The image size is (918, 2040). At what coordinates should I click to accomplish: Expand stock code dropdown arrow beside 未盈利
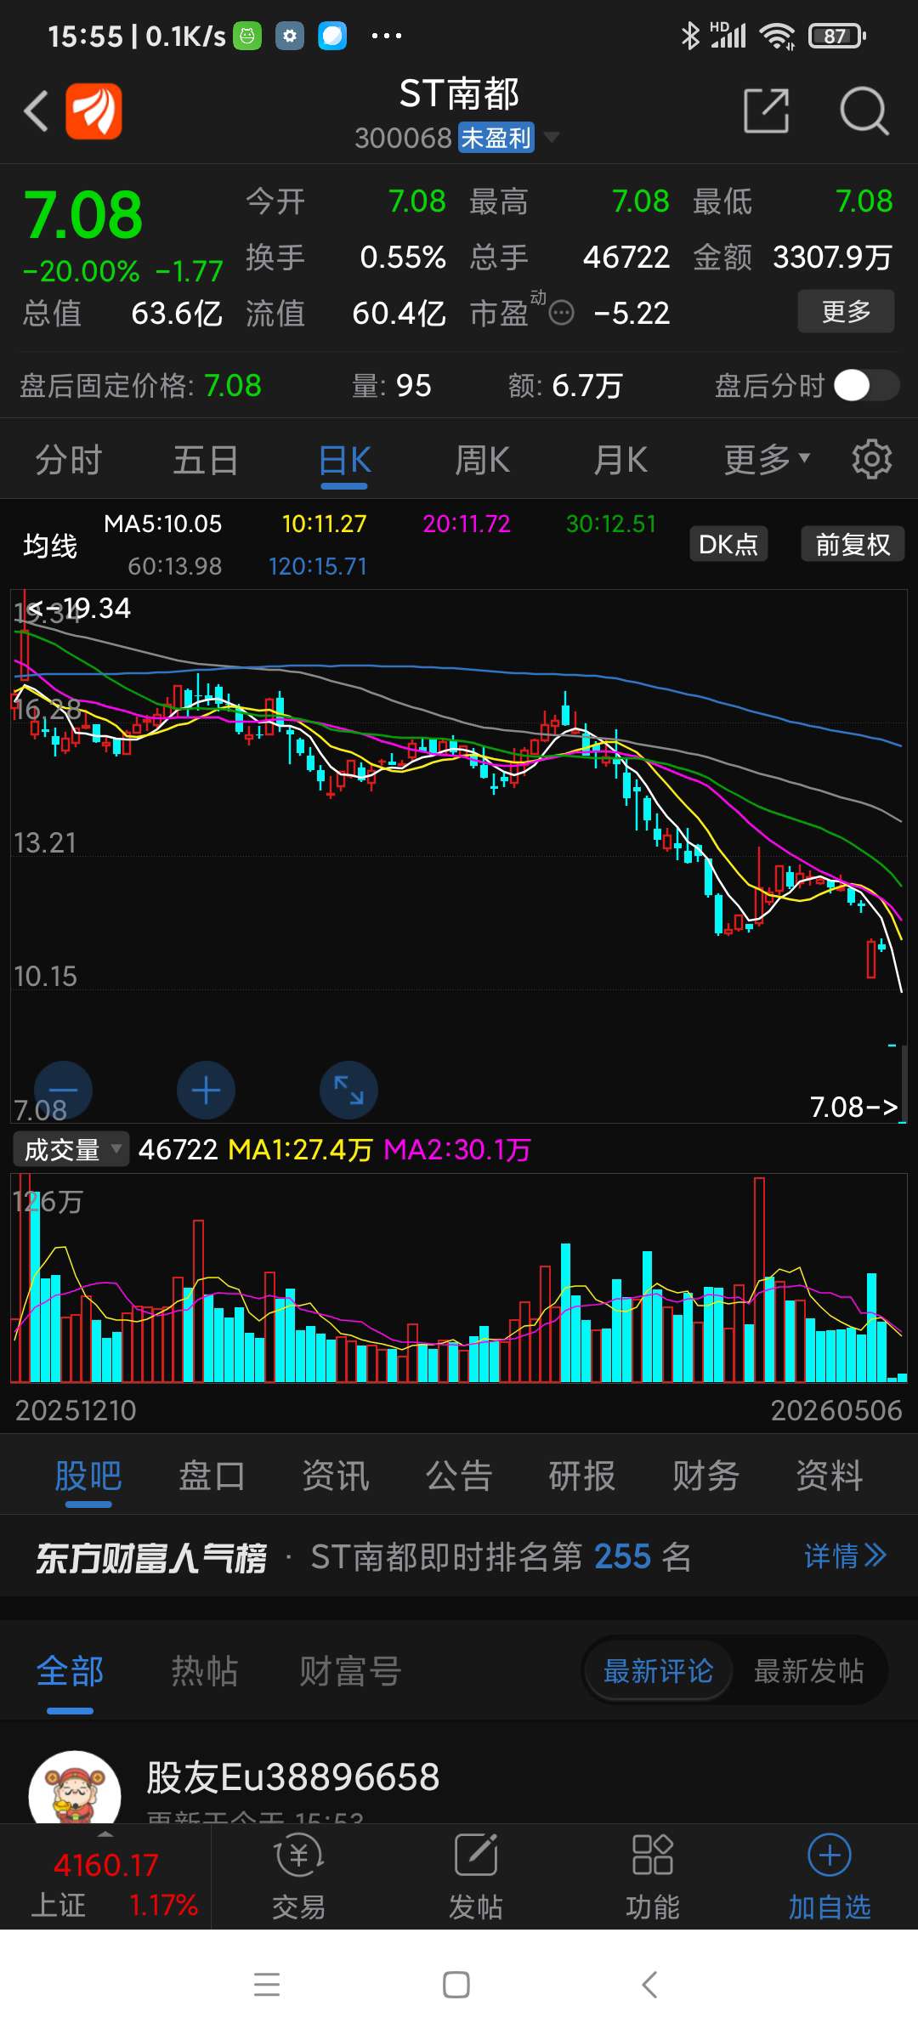coord(552,137)
